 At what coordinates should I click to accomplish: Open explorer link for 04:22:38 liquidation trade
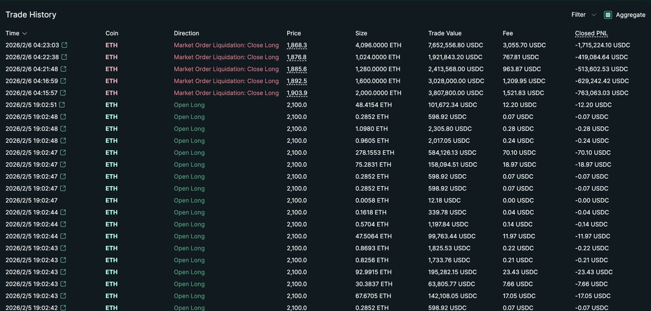coord(65,57)
